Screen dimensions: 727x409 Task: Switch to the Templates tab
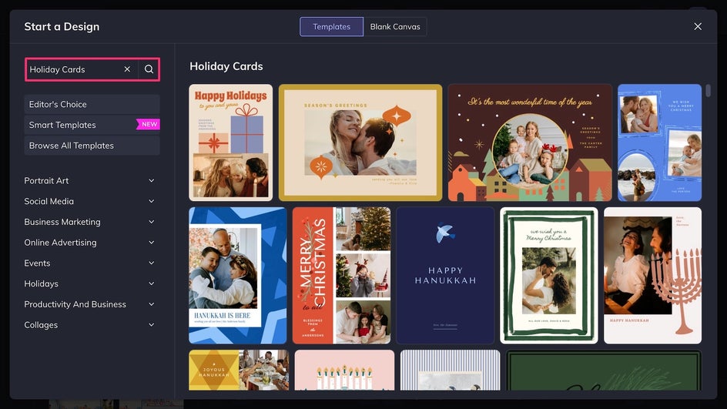point(331,26)
